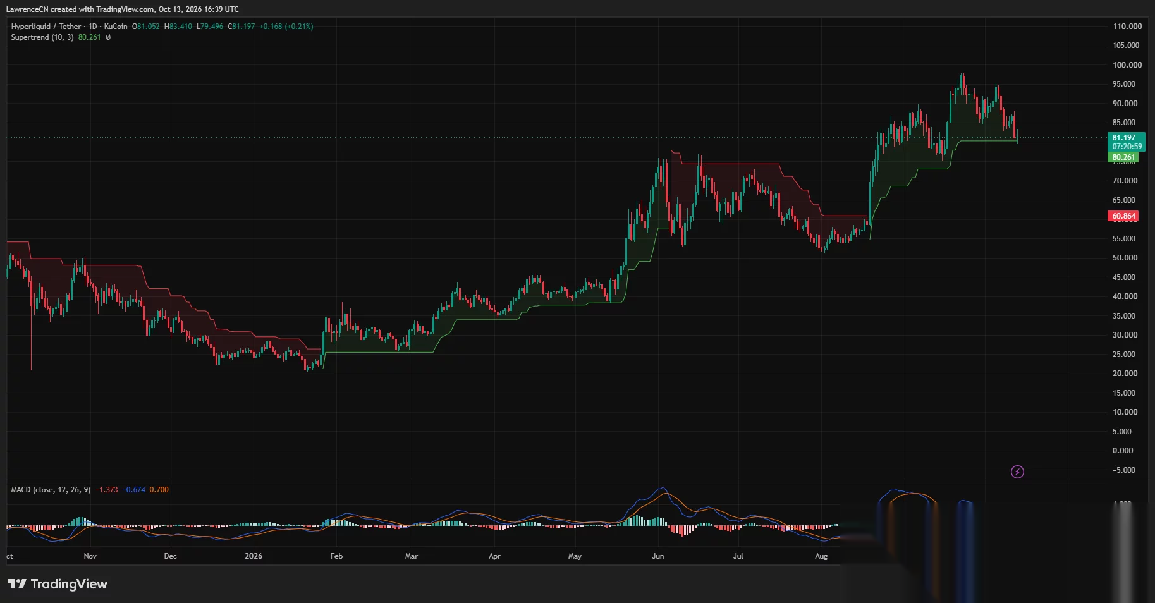
Task: Click the Feb label on time axis
Action: tap(336, 556)
